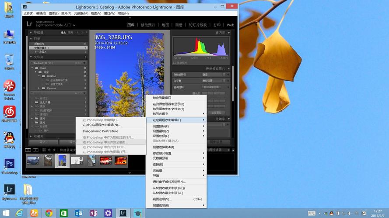This screenshot has width=389, height=218.
Task: Open Internet Explorer from the taskbar
Action: [19, 213]
